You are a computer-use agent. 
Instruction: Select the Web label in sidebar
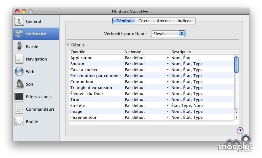[30, 71]
